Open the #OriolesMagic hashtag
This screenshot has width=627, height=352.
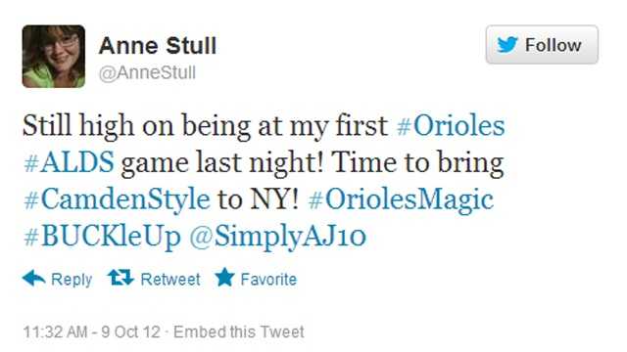tap(401, 199)
